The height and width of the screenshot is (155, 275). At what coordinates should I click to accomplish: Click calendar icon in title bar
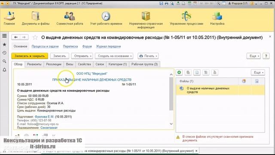[195, 3]
